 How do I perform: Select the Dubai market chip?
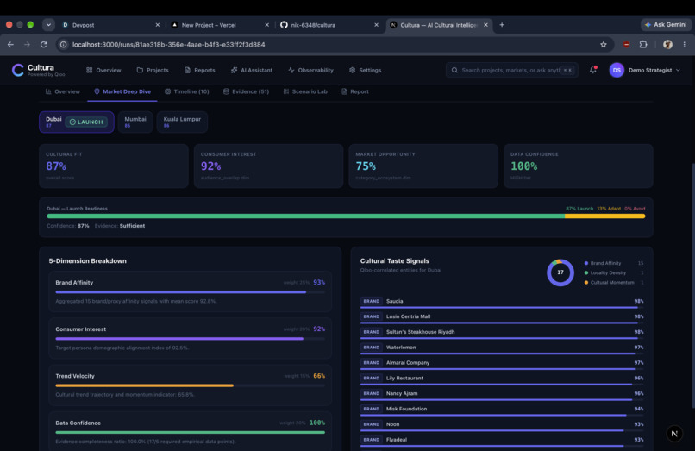point(76,122)
